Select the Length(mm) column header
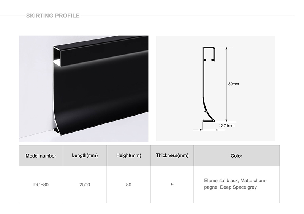 tap(85, 156)
